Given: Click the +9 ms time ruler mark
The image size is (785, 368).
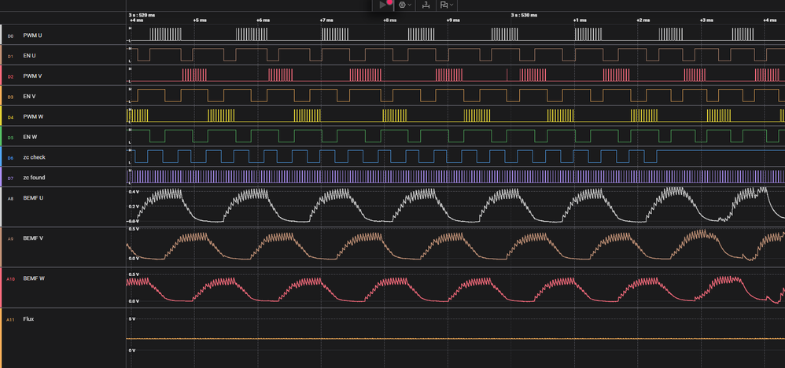Looking at the screenshot, I should pos(453,20).
